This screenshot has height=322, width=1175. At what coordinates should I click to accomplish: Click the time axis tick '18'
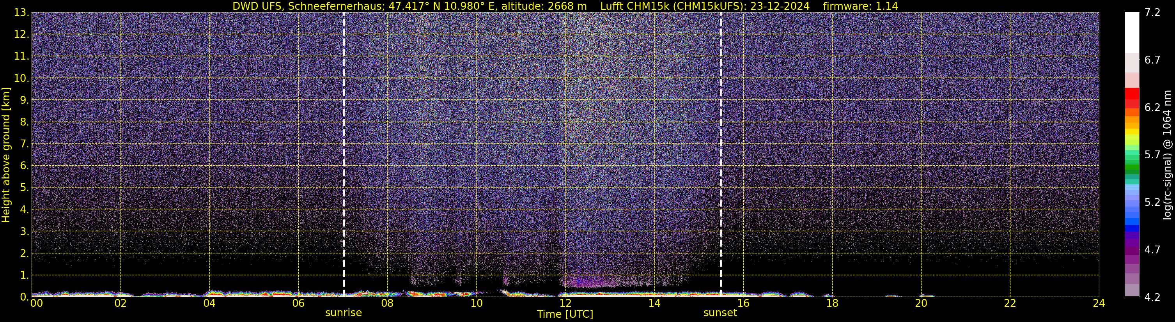pyautogui.click(x=832, y=304)
